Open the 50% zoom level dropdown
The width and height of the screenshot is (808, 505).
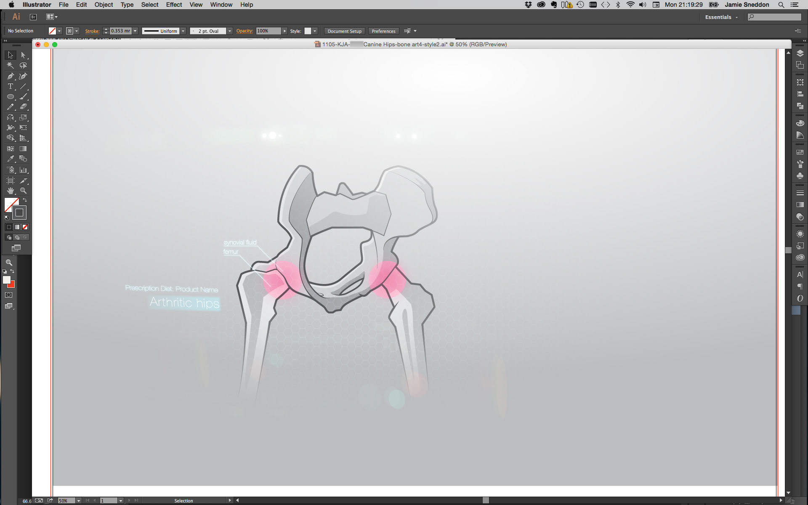(x=78, y=501)
